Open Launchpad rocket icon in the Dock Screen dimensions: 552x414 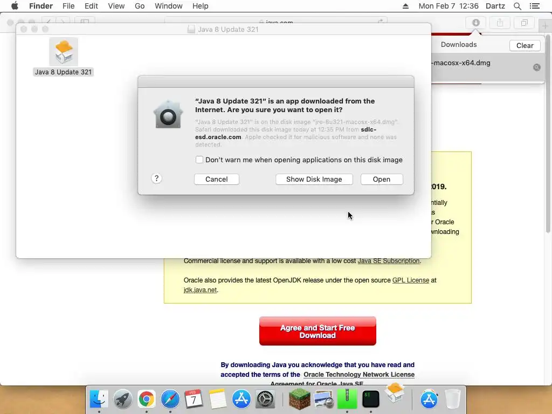(122, 399)
